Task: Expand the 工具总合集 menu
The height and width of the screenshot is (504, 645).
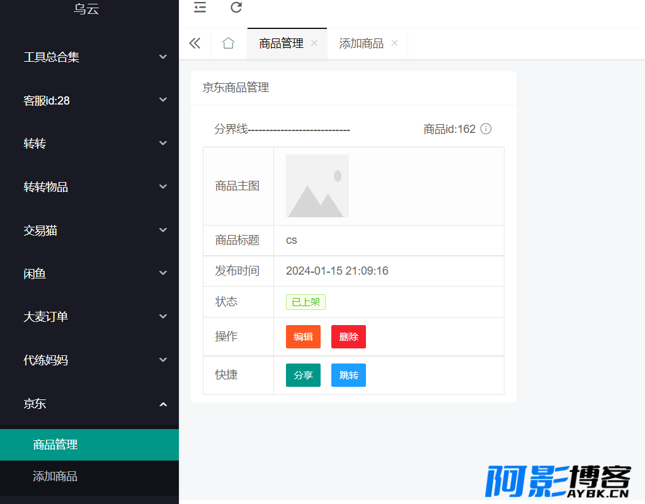Action: 89,57
